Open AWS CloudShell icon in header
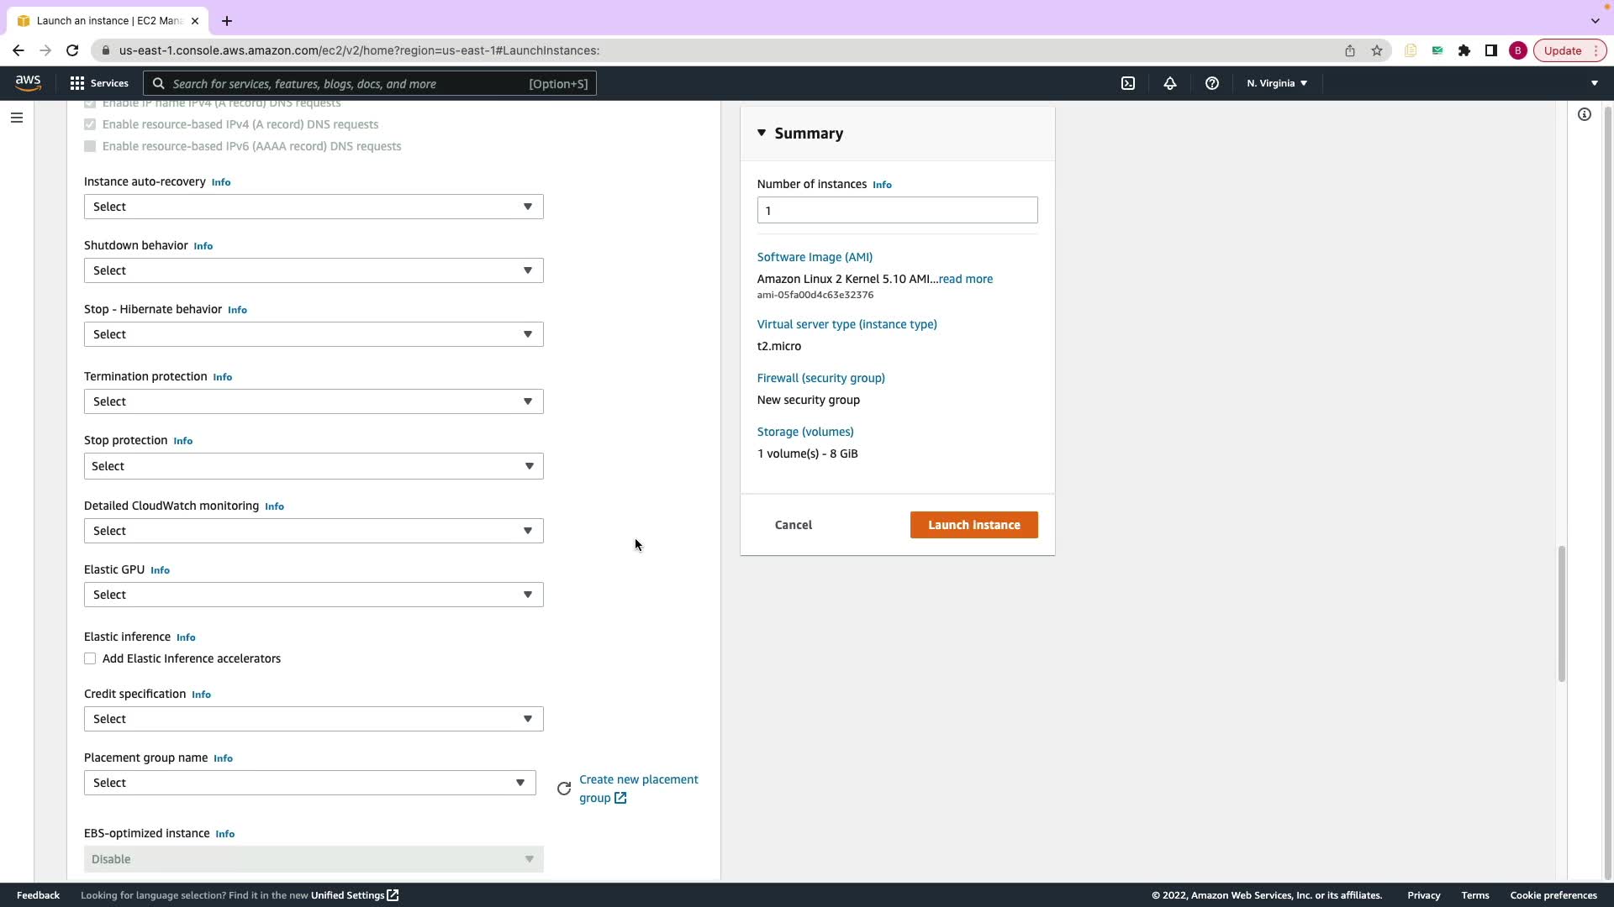Screen dimensions: 1614x907 coord(1128,83)
